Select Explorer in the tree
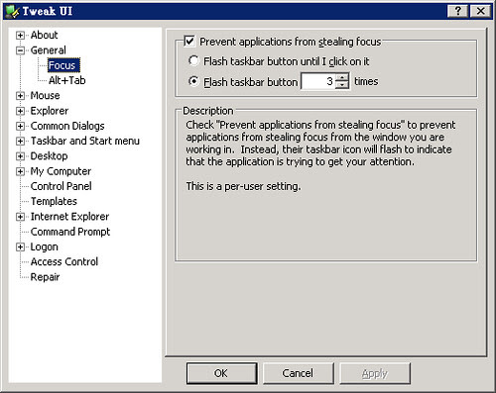Viewport: 496px width, 393px height. point(50,111)
